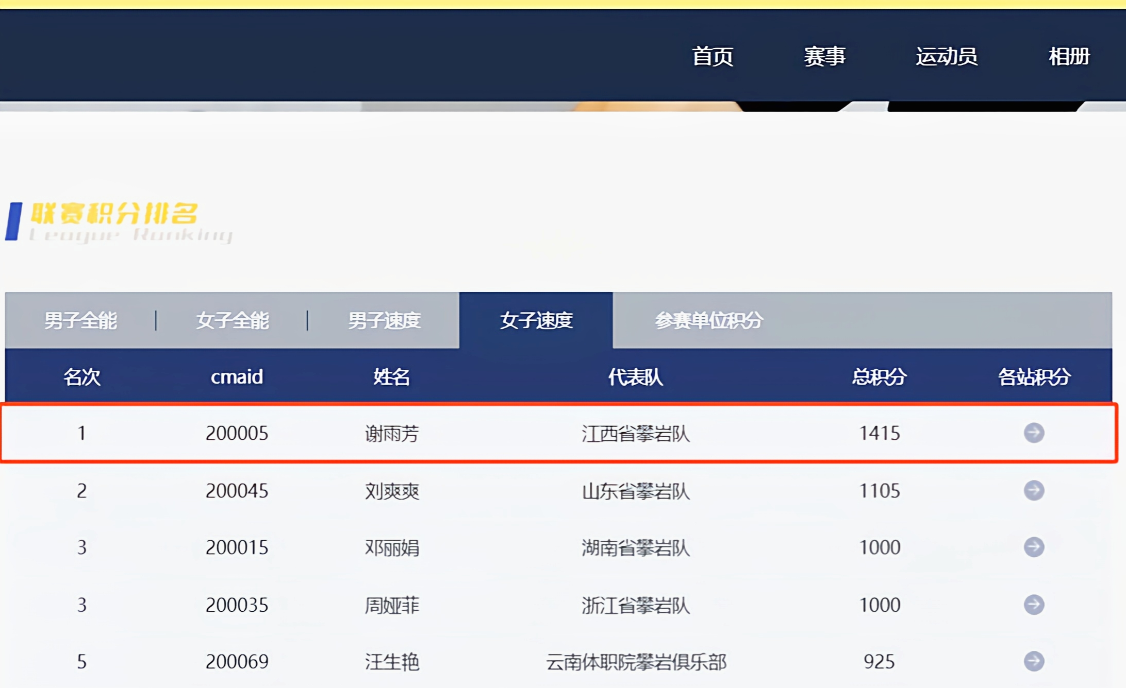Switch to 女子全能 tab
Image resolution: width=1126 pixels, height=688 pixels.
[232, 320]
